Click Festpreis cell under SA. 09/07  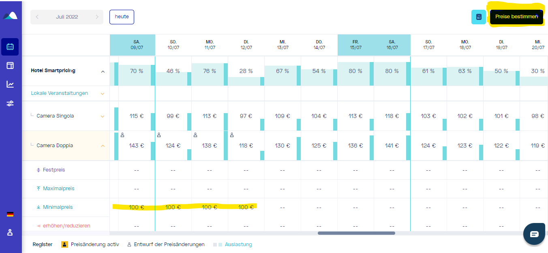[137, 170]
